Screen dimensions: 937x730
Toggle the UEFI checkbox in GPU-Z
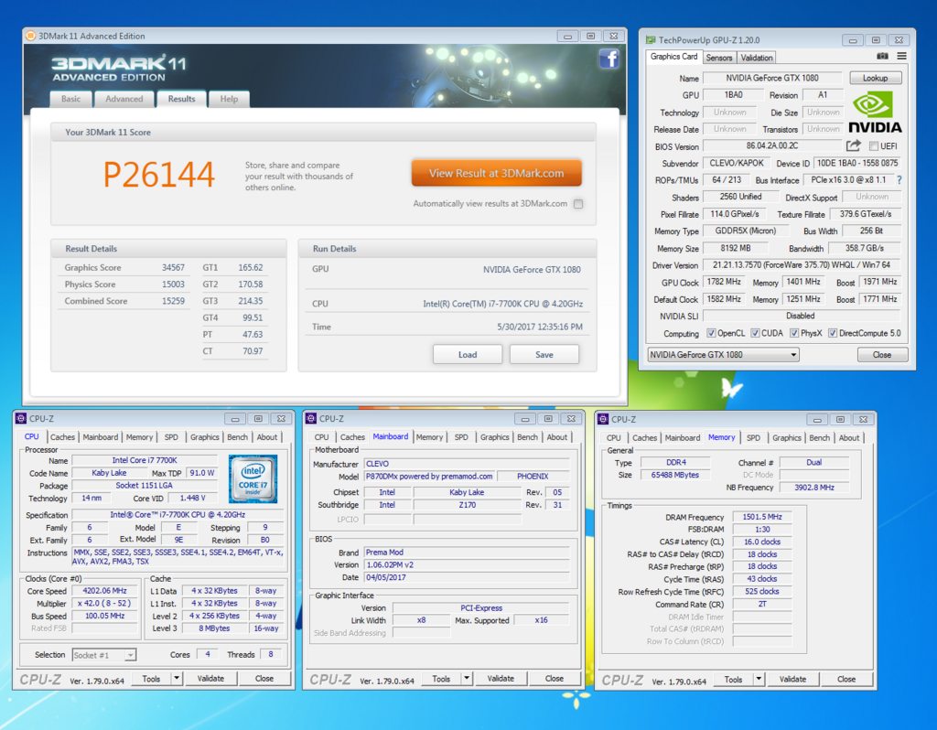(873, 146)
